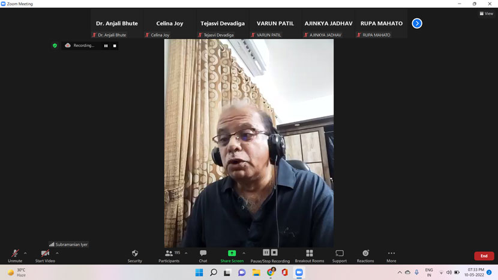Start Video with camera toggle
The width and height of the screenshot is (498, 280).
45,255
